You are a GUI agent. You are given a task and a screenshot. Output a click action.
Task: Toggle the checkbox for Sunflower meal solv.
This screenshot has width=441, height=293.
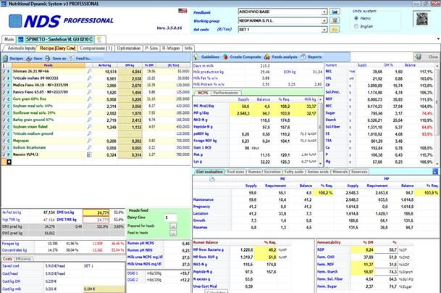pyautogui.click(x=4, y=113)
